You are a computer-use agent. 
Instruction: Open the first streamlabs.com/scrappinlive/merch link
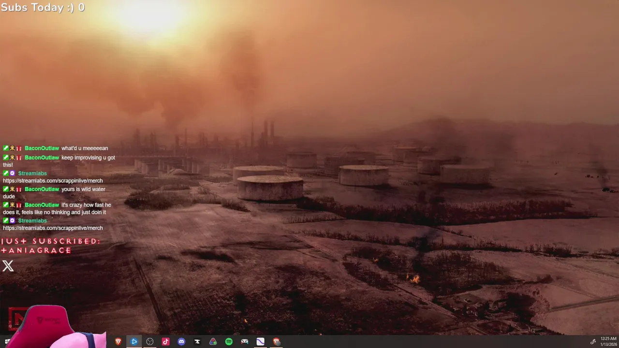click(x=53, y=181)
